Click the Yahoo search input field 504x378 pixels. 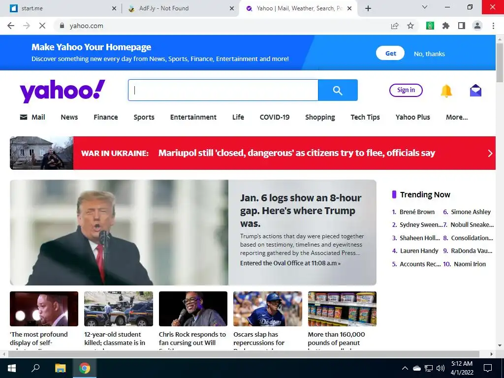[x=223, y=90]
